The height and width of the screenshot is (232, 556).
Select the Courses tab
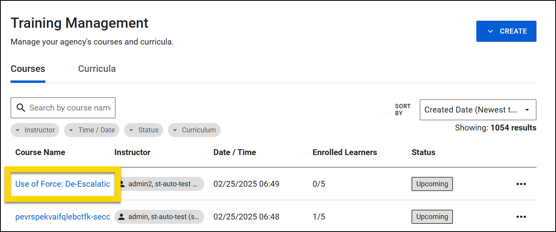click(28, 69)
